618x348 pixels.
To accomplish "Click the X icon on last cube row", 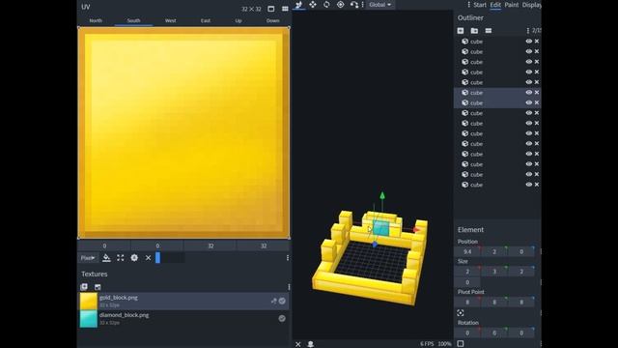I will point(537,185).
